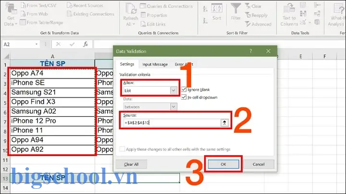
Task: Open What-If Analysis
Action: tap(337, 15)
